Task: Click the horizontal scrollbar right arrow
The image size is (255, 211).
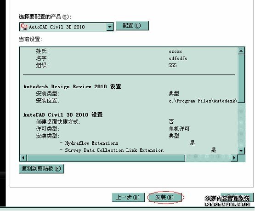Action: (x=234, y=158)
